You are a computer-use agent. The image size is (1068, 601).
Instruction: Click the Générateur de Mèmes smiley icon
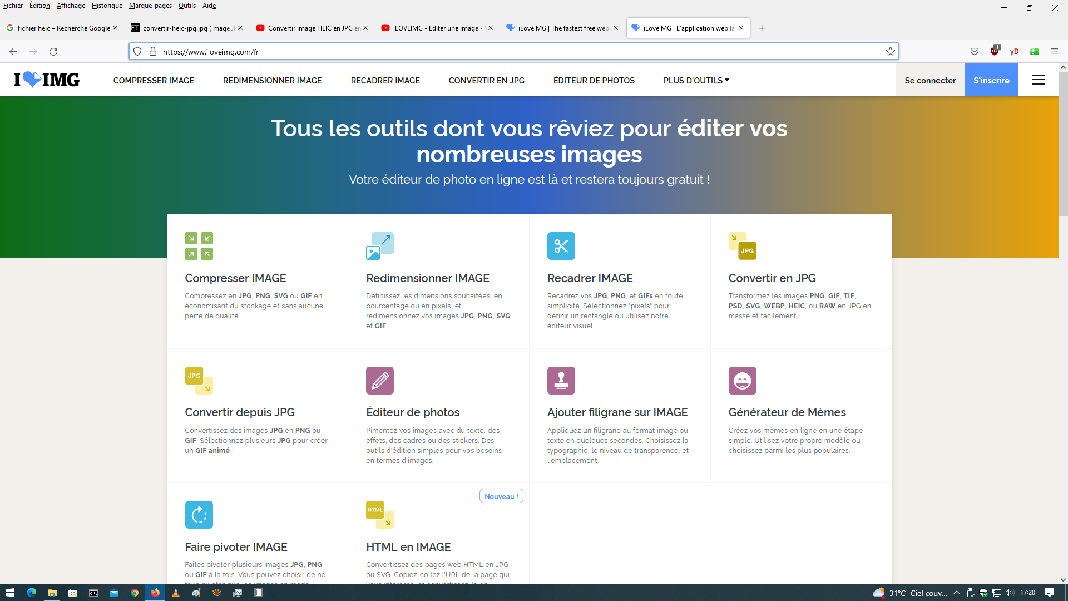742,381
